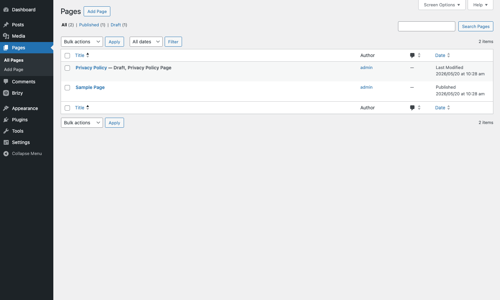Click sort arrows beside top Title header
This screenshot has height=300, width=500.
[x=88, y=55]
